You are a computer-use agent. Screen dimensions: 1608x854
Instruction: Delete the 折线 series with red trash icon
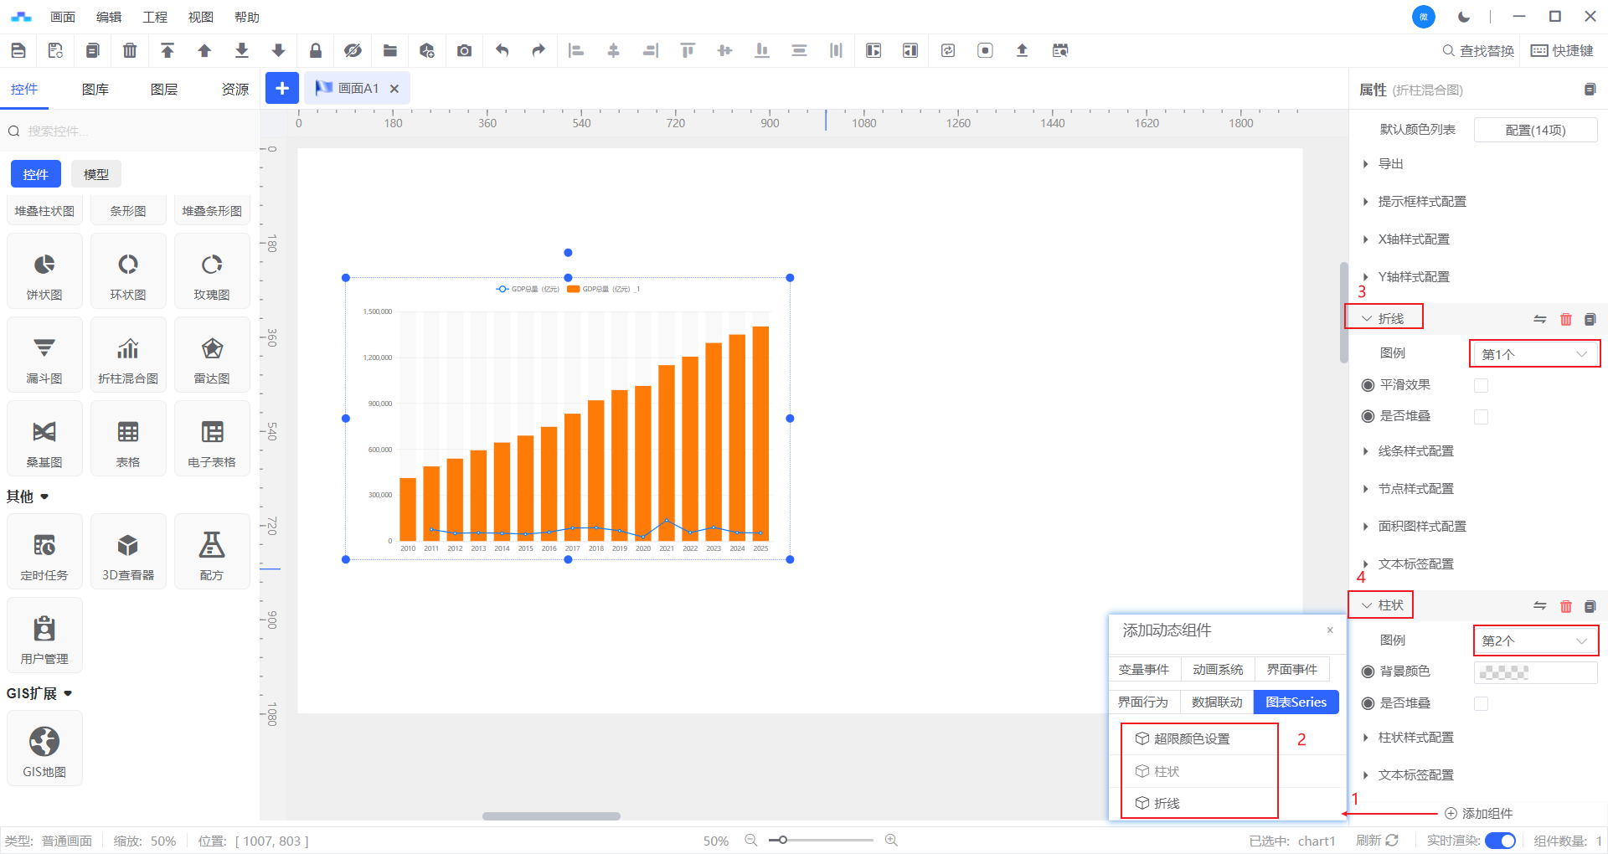click(x=1565, y=319)
